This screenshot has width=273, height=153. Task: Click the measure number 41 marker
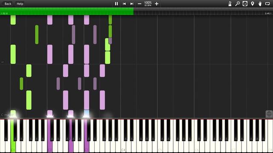coord(3,62)
